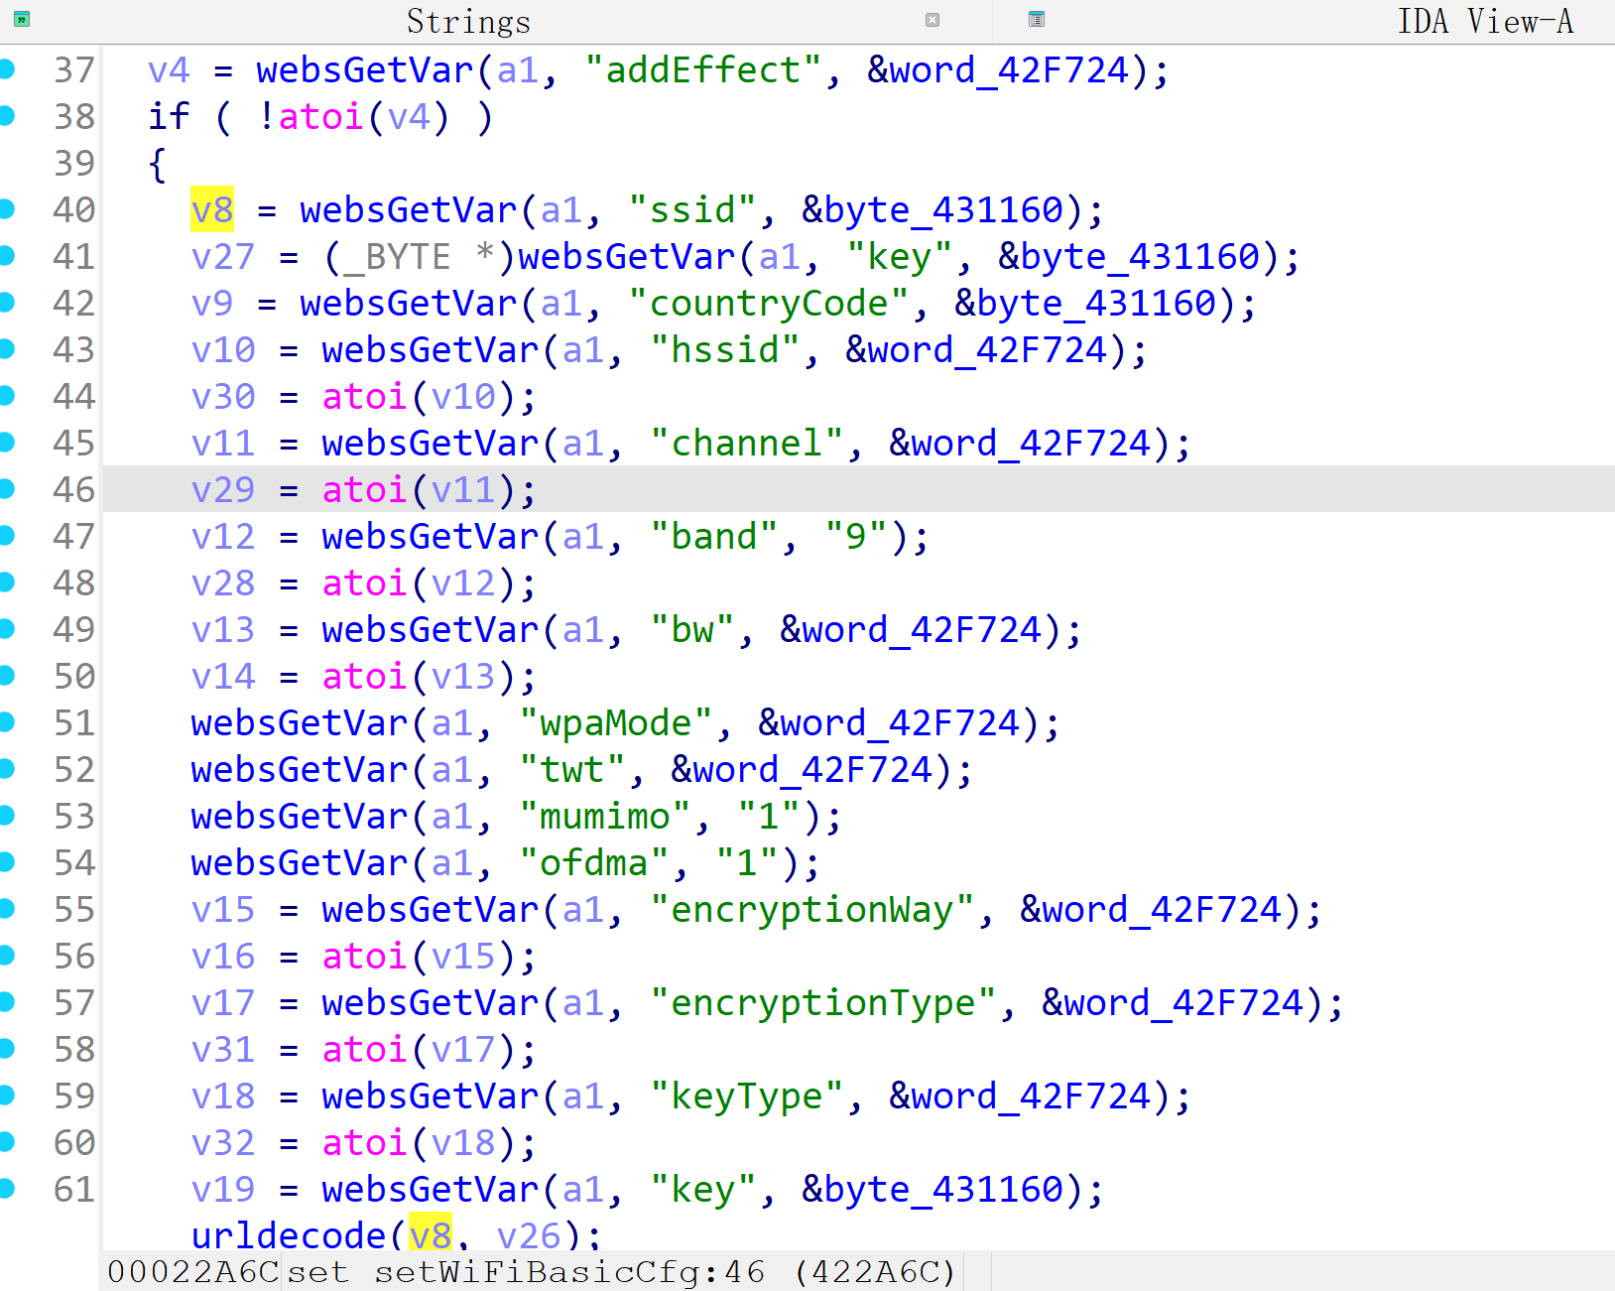Close the Strings tab with its X icon

tap(932, 20)
